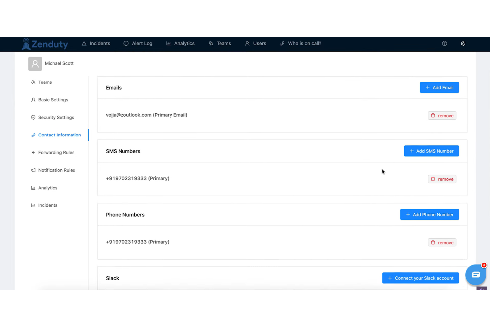490x327 pixels.
Task: Click Add Email button
Action: [439, 87]
